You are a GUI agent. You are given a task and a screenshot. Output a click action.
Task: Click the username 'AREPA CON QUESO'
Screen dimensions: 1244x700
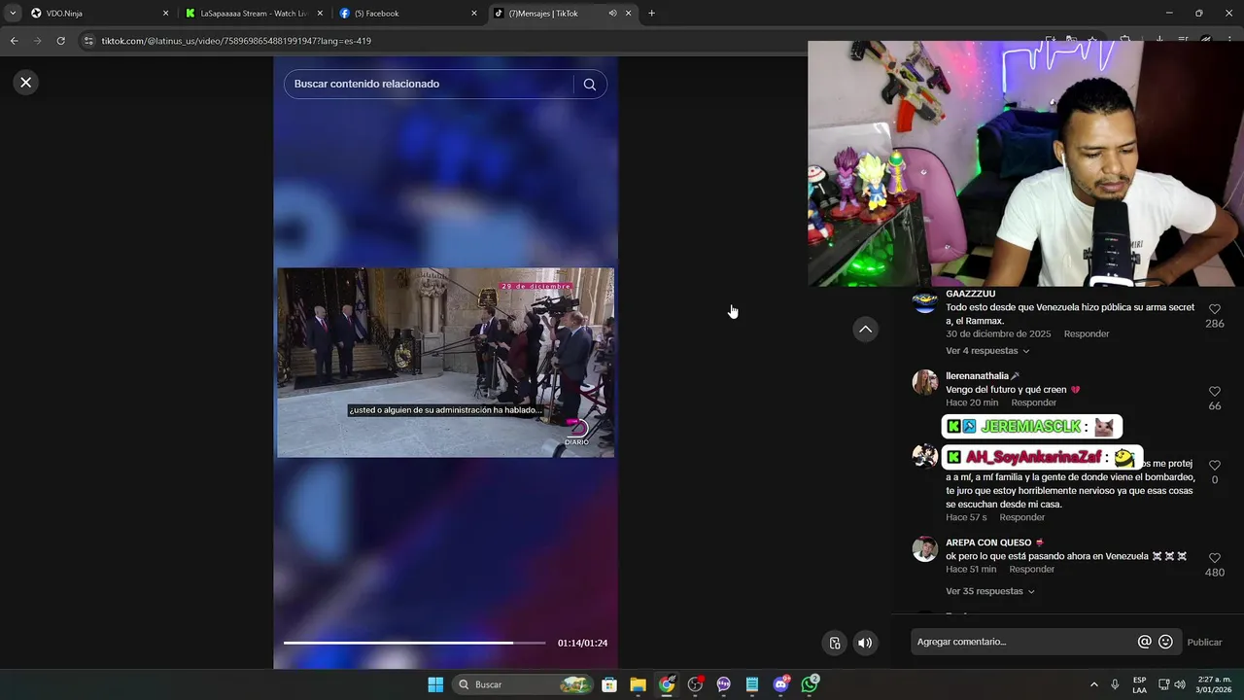click(x=988, y=542)
